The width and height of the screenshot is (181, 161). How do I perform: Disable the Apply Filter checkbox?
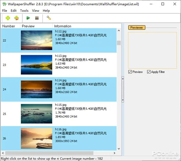[149, 72]
